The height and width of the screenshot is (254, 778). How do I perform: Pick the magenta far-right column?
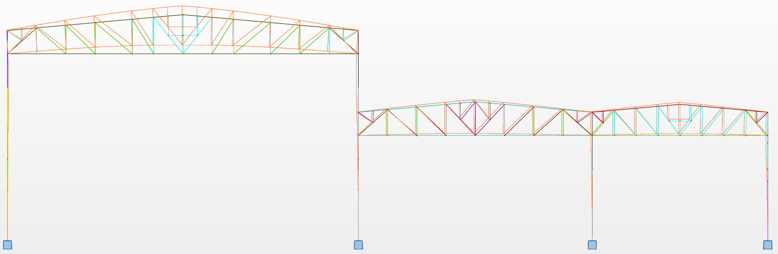coord(768,204)
